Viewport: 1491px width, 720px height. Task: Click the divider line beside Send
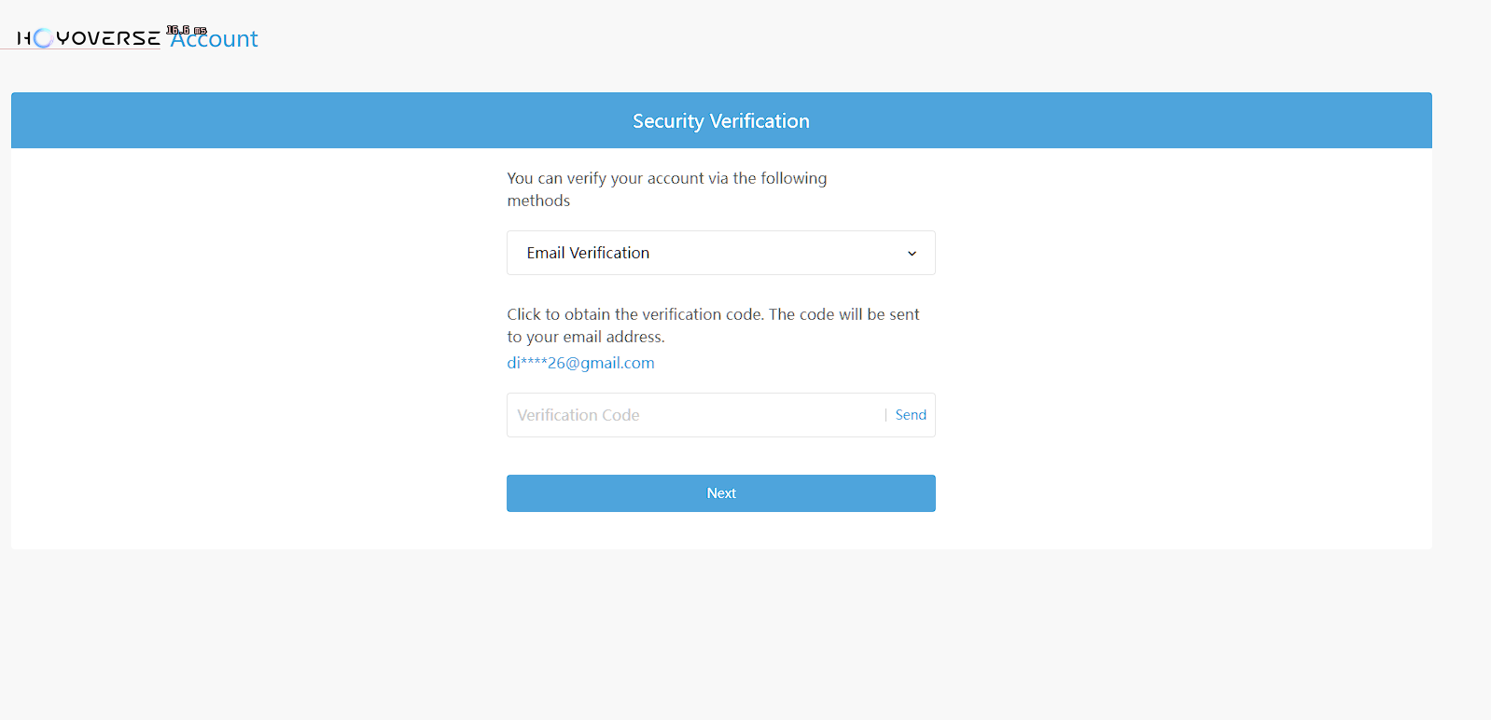click(885, 415)
